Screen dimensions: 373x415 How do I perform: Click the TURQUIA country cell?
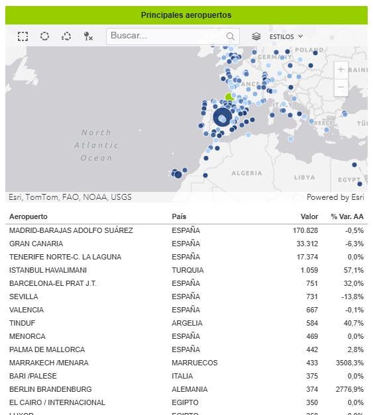(x=187, y=270)
